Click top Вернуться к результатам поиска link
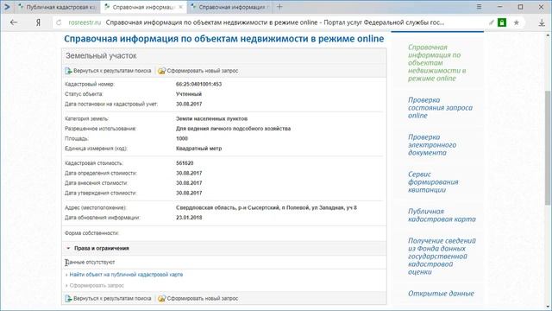 tap(112, 71)
